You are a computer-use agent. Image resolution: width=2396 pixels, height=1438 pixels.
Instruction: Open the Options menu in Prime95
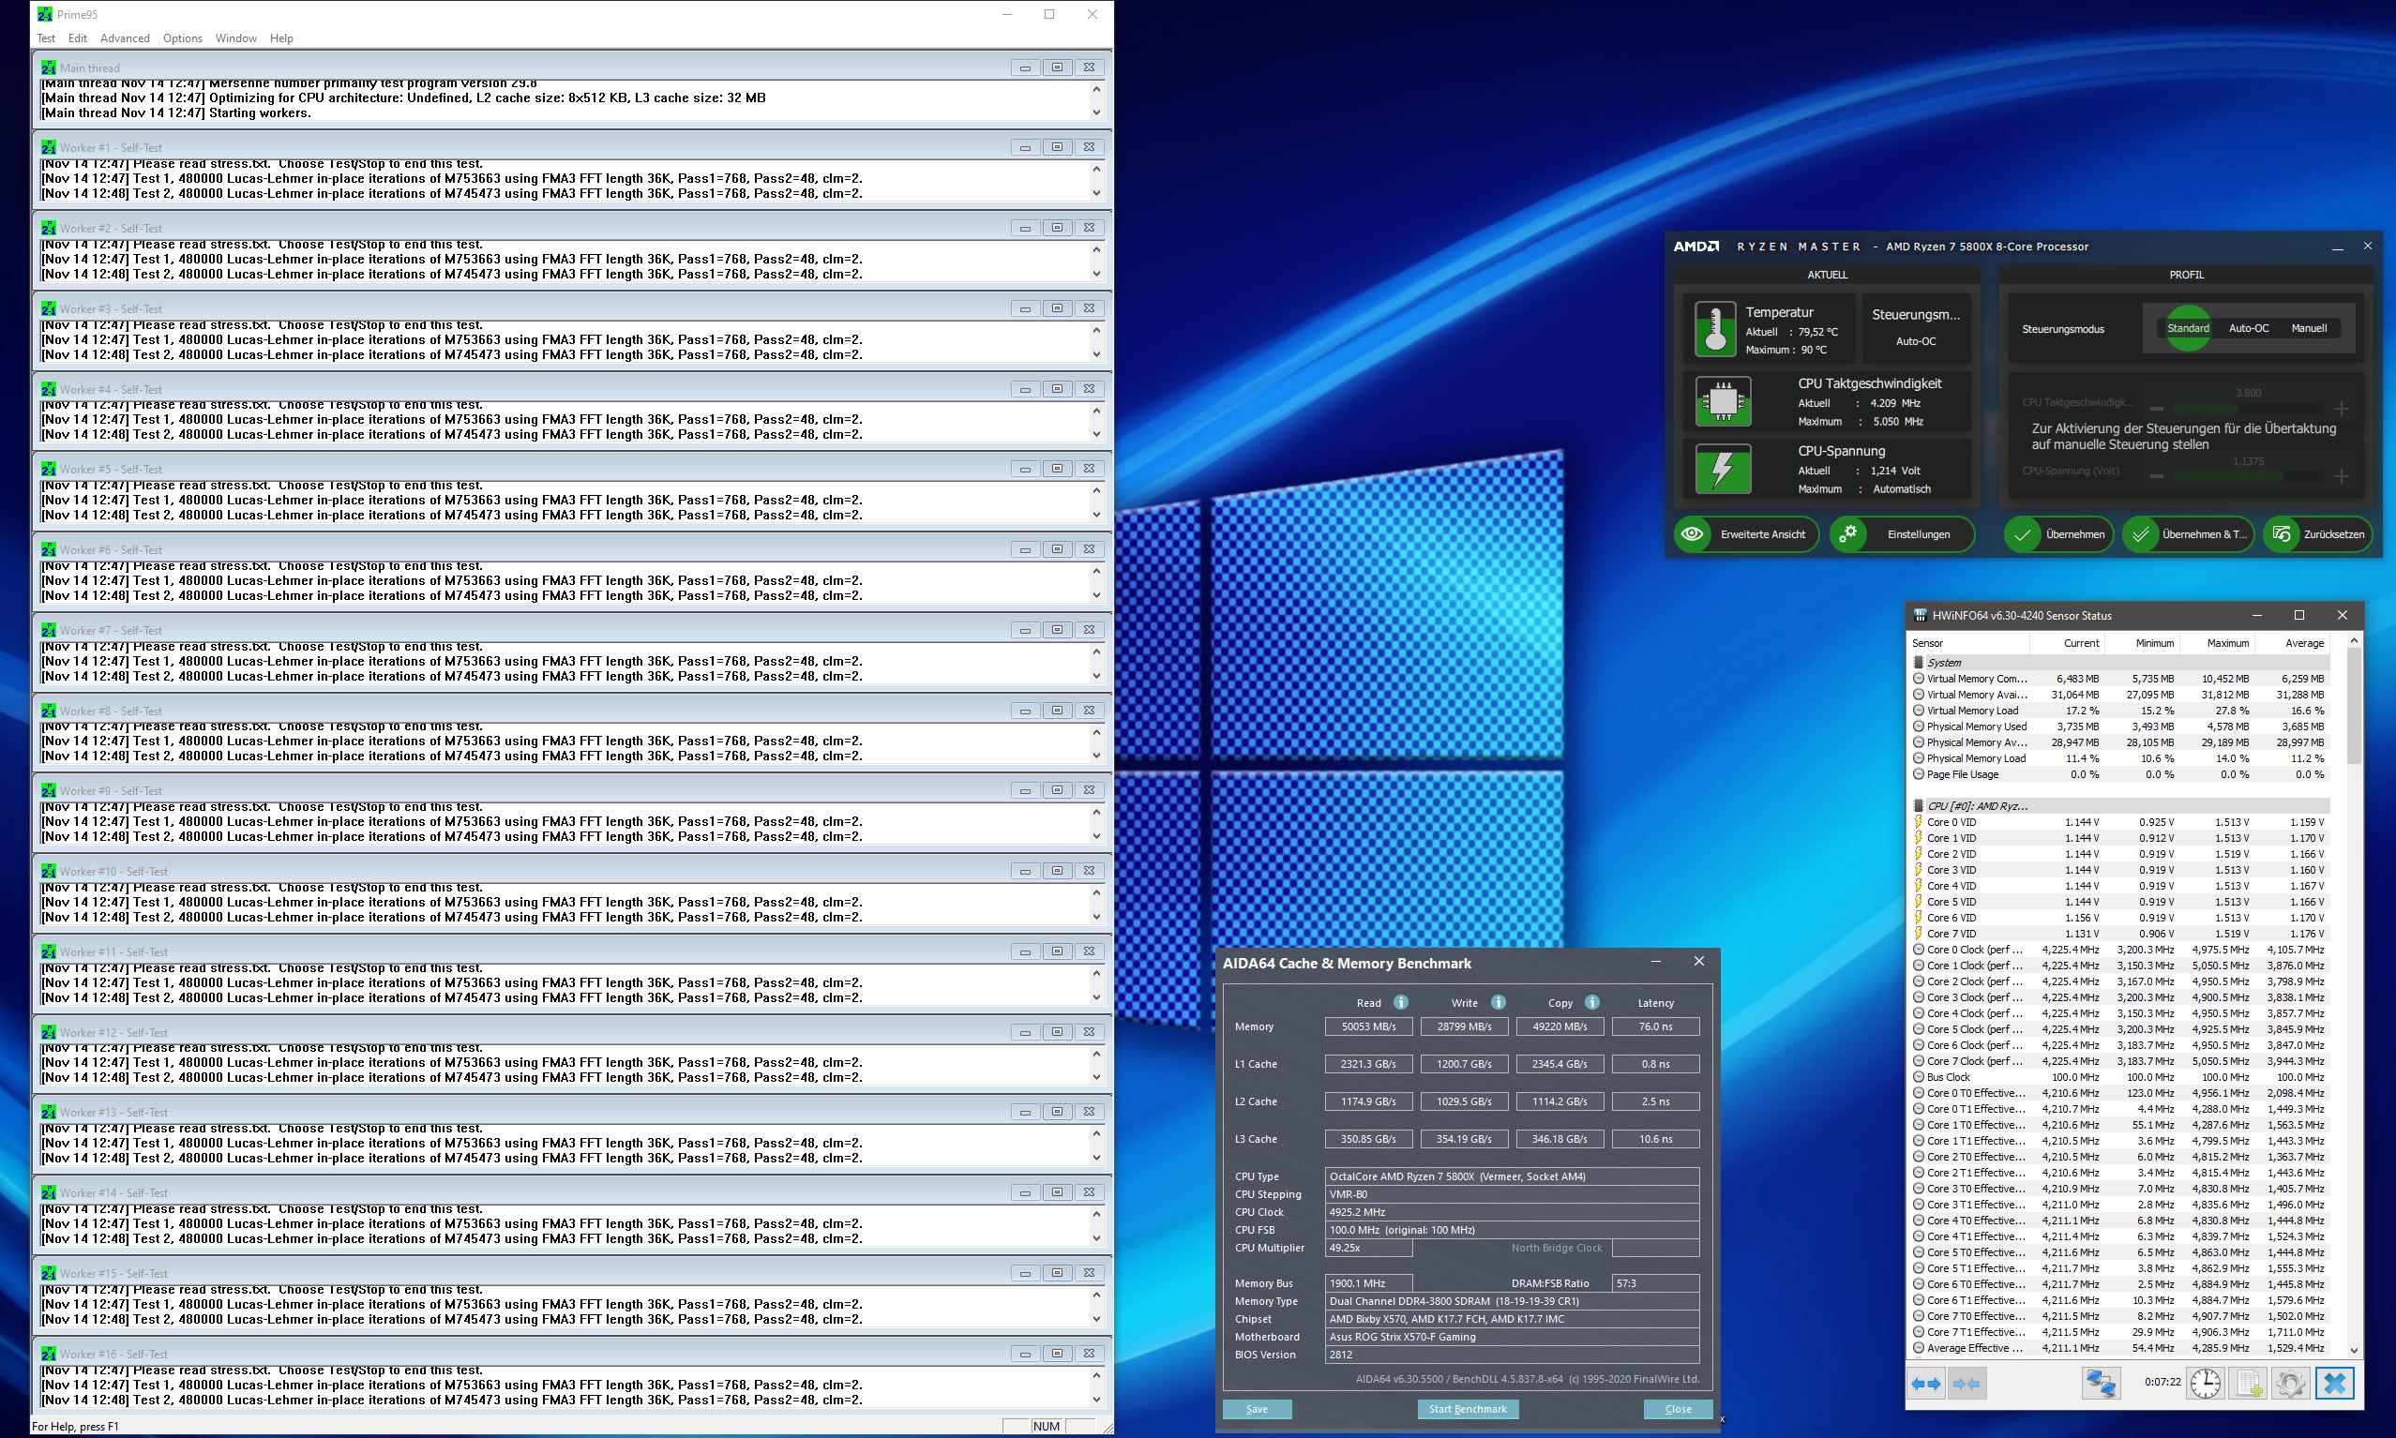pos(182,38)
